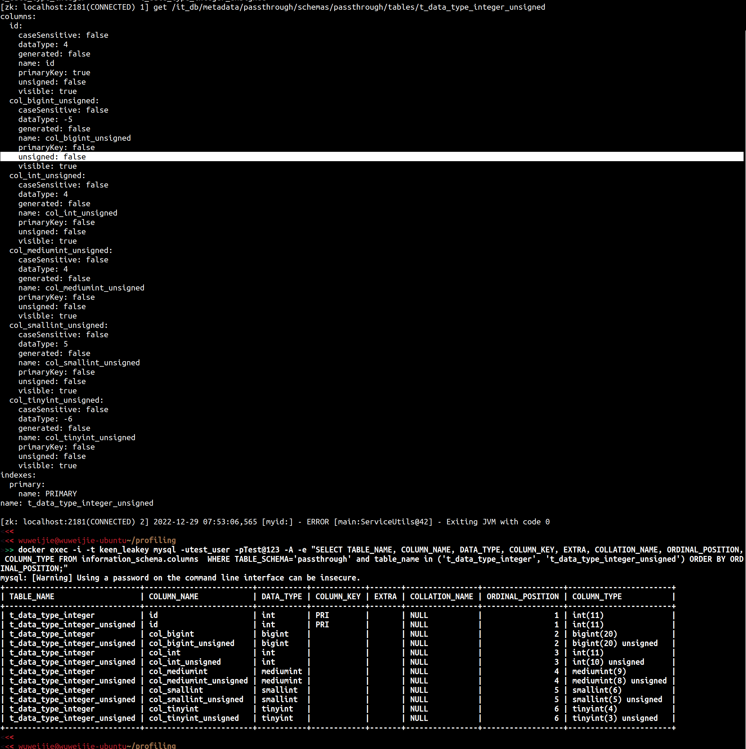The image size is (746, 749).
Task: Click the 'bigint(20) unsigned' table cell
Action: (615, 643)
